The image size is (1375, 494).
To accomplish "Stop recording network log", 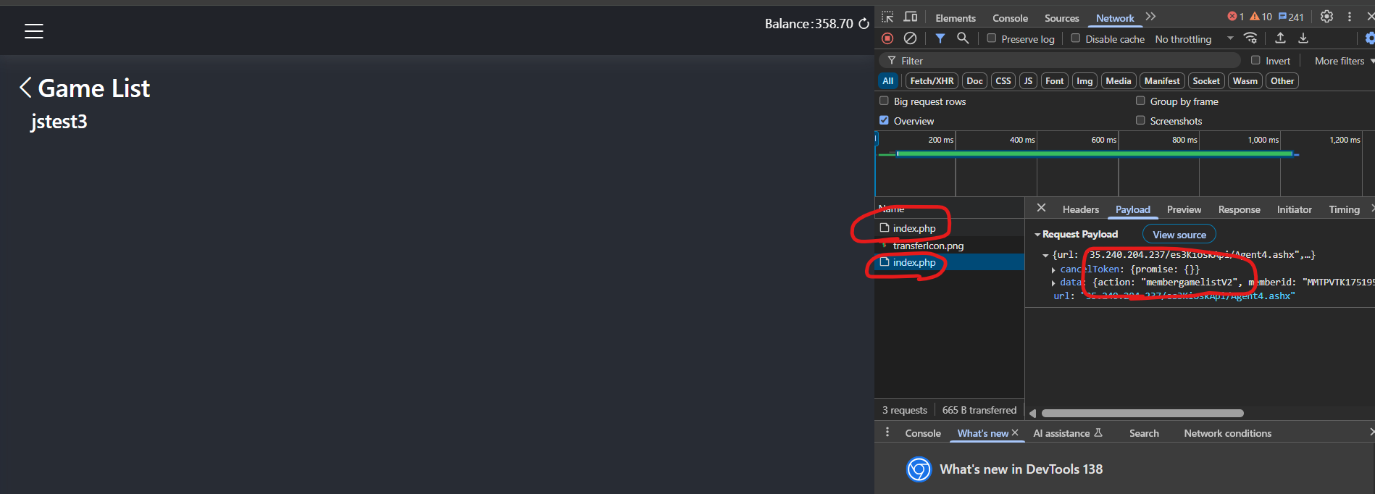I will click(887, 38).
